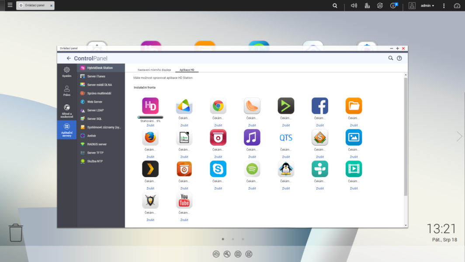Open volume control speaker icon

(x=354, y=6)
